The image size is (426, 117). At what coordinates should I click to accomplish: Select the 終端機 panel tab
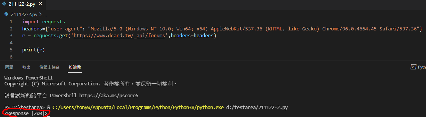click(75, 67)
